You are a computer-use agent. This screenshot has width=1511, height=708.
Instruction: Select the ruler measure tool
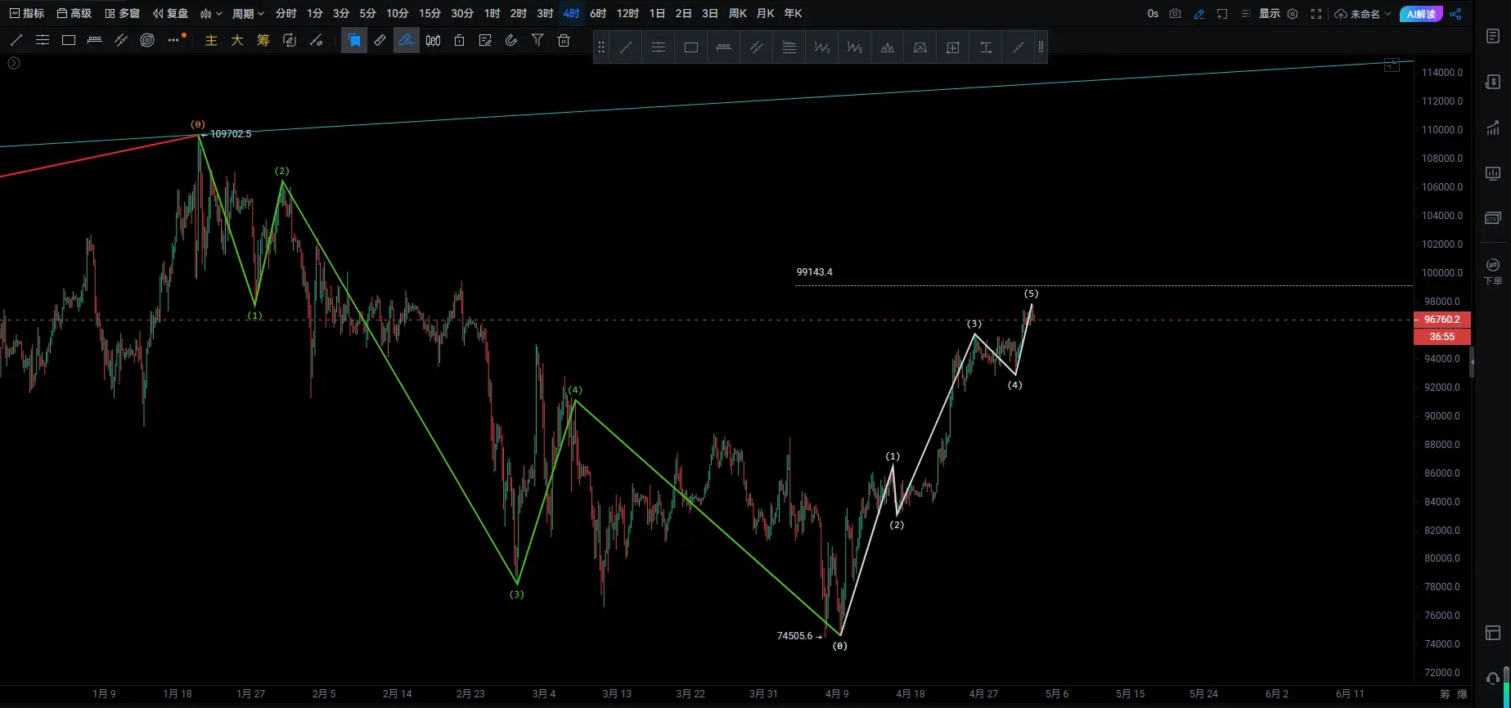[380, 40]
